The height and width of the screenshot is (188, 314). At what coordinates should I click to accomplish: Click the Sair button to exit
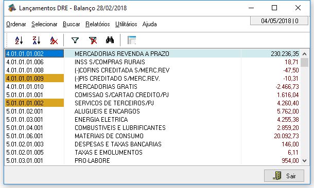point(284,176)
